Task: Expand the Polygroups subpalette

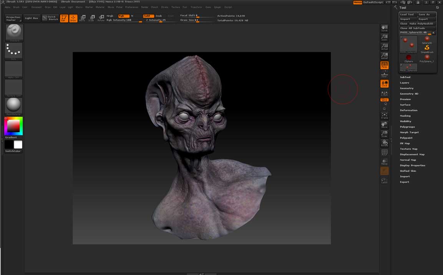Action: 407,127
